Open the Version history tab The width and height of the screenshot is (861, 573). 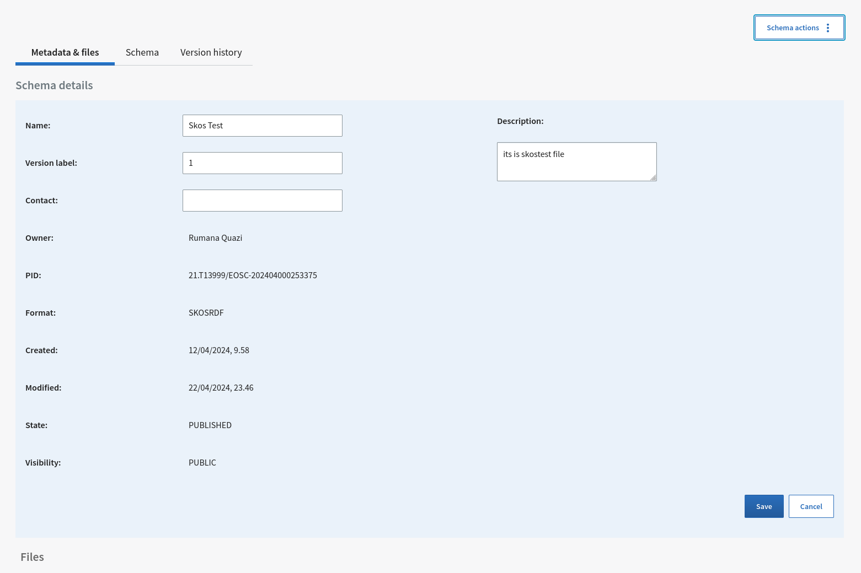pos(211,52)
